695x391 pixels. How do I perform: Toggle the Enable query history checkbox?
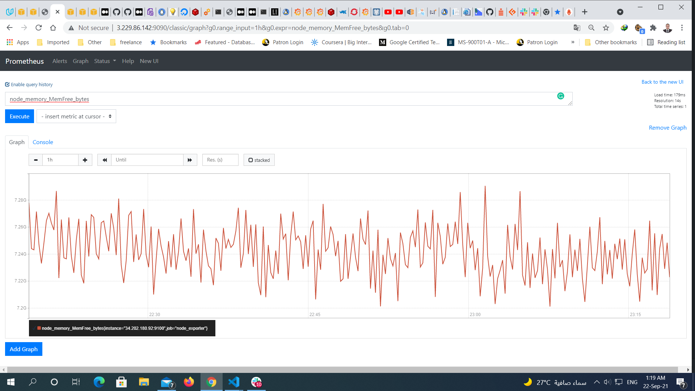[7, 84]
